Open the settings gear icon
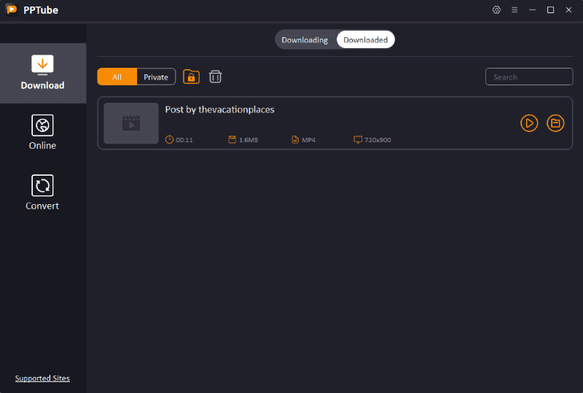The width and height of the screenshot is (583, 393). pos(496,9)
